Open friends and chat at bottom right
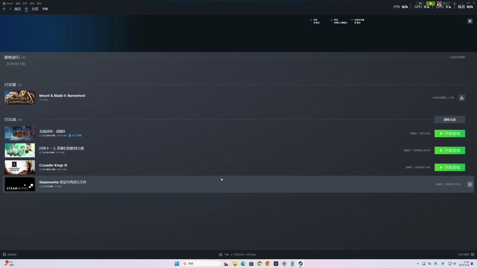 tap(466, 254)
